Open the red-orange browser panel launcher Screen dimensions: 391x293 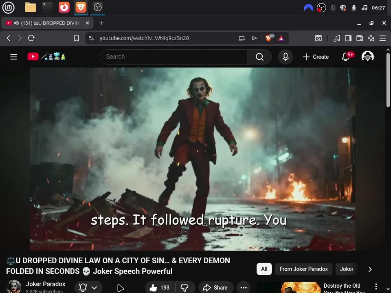click(64, 7)
